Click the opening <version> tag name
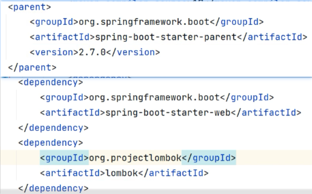 pyautogui.click(x=54, y=52)
